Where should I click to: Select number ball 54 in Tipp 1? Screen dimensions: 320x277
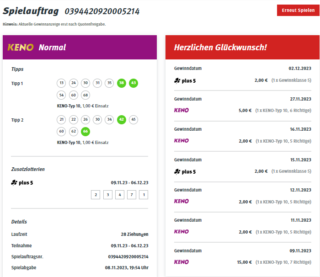pyautogui.click(x=61, y=95)
